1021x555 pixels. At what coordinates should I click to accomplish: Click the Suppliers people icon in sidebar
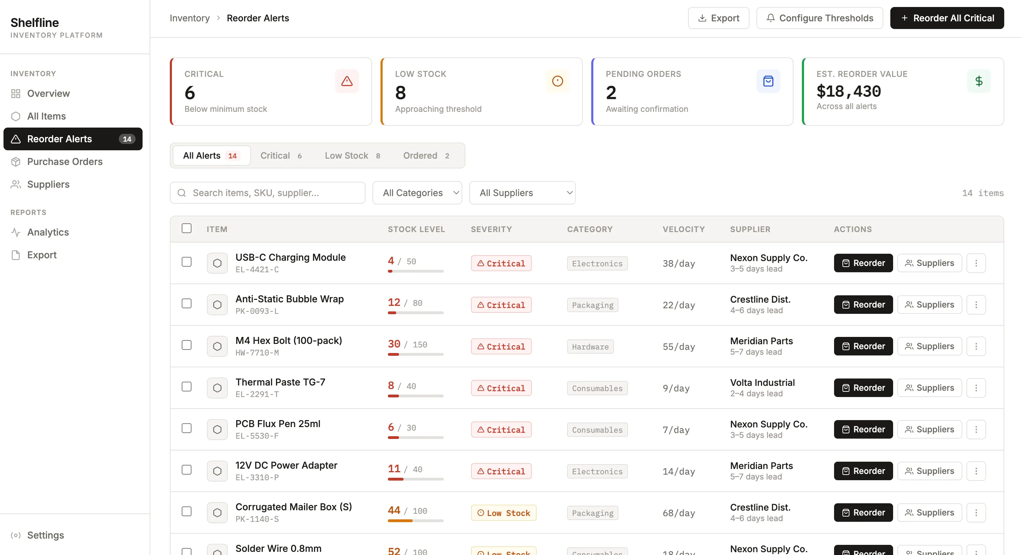pyautogui.click(x=15, y=184)
